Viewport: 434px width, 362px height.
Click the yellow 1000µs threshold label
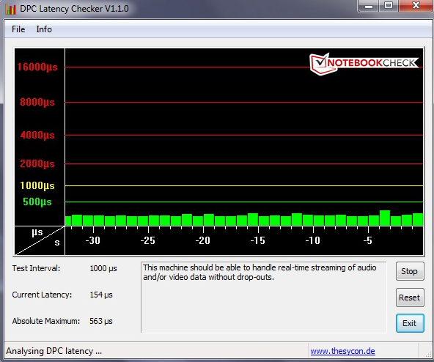point(37,185)
